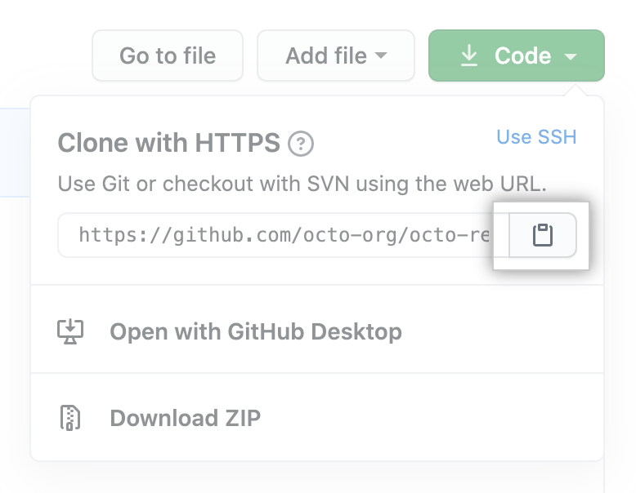This screenshot has width=636, height=493.
Task: Choose Download ZIP option
Action: 185,419
